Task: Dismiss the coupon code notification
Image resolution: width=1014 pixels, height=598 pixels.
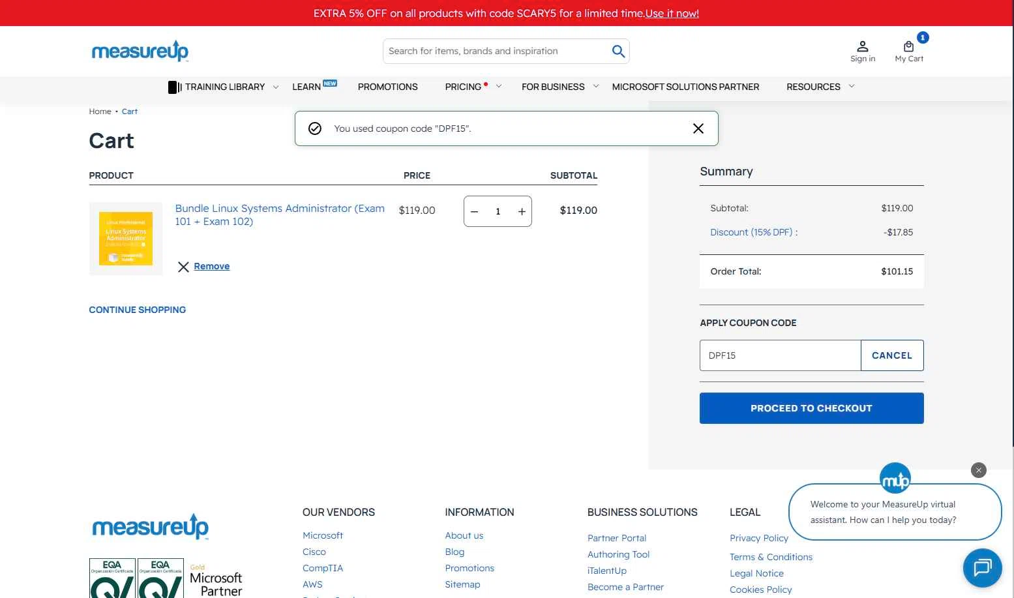Action: [x=698, y=128]
